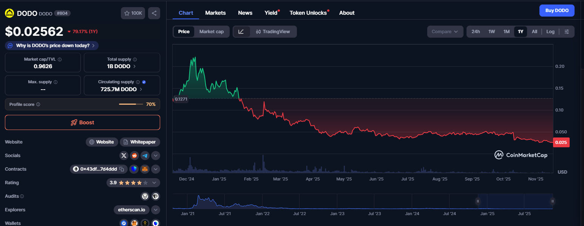Image resolution: width=584 pixels, height=226 pixels.
Task: Switch chart to Market cap view
Action: 212,32
